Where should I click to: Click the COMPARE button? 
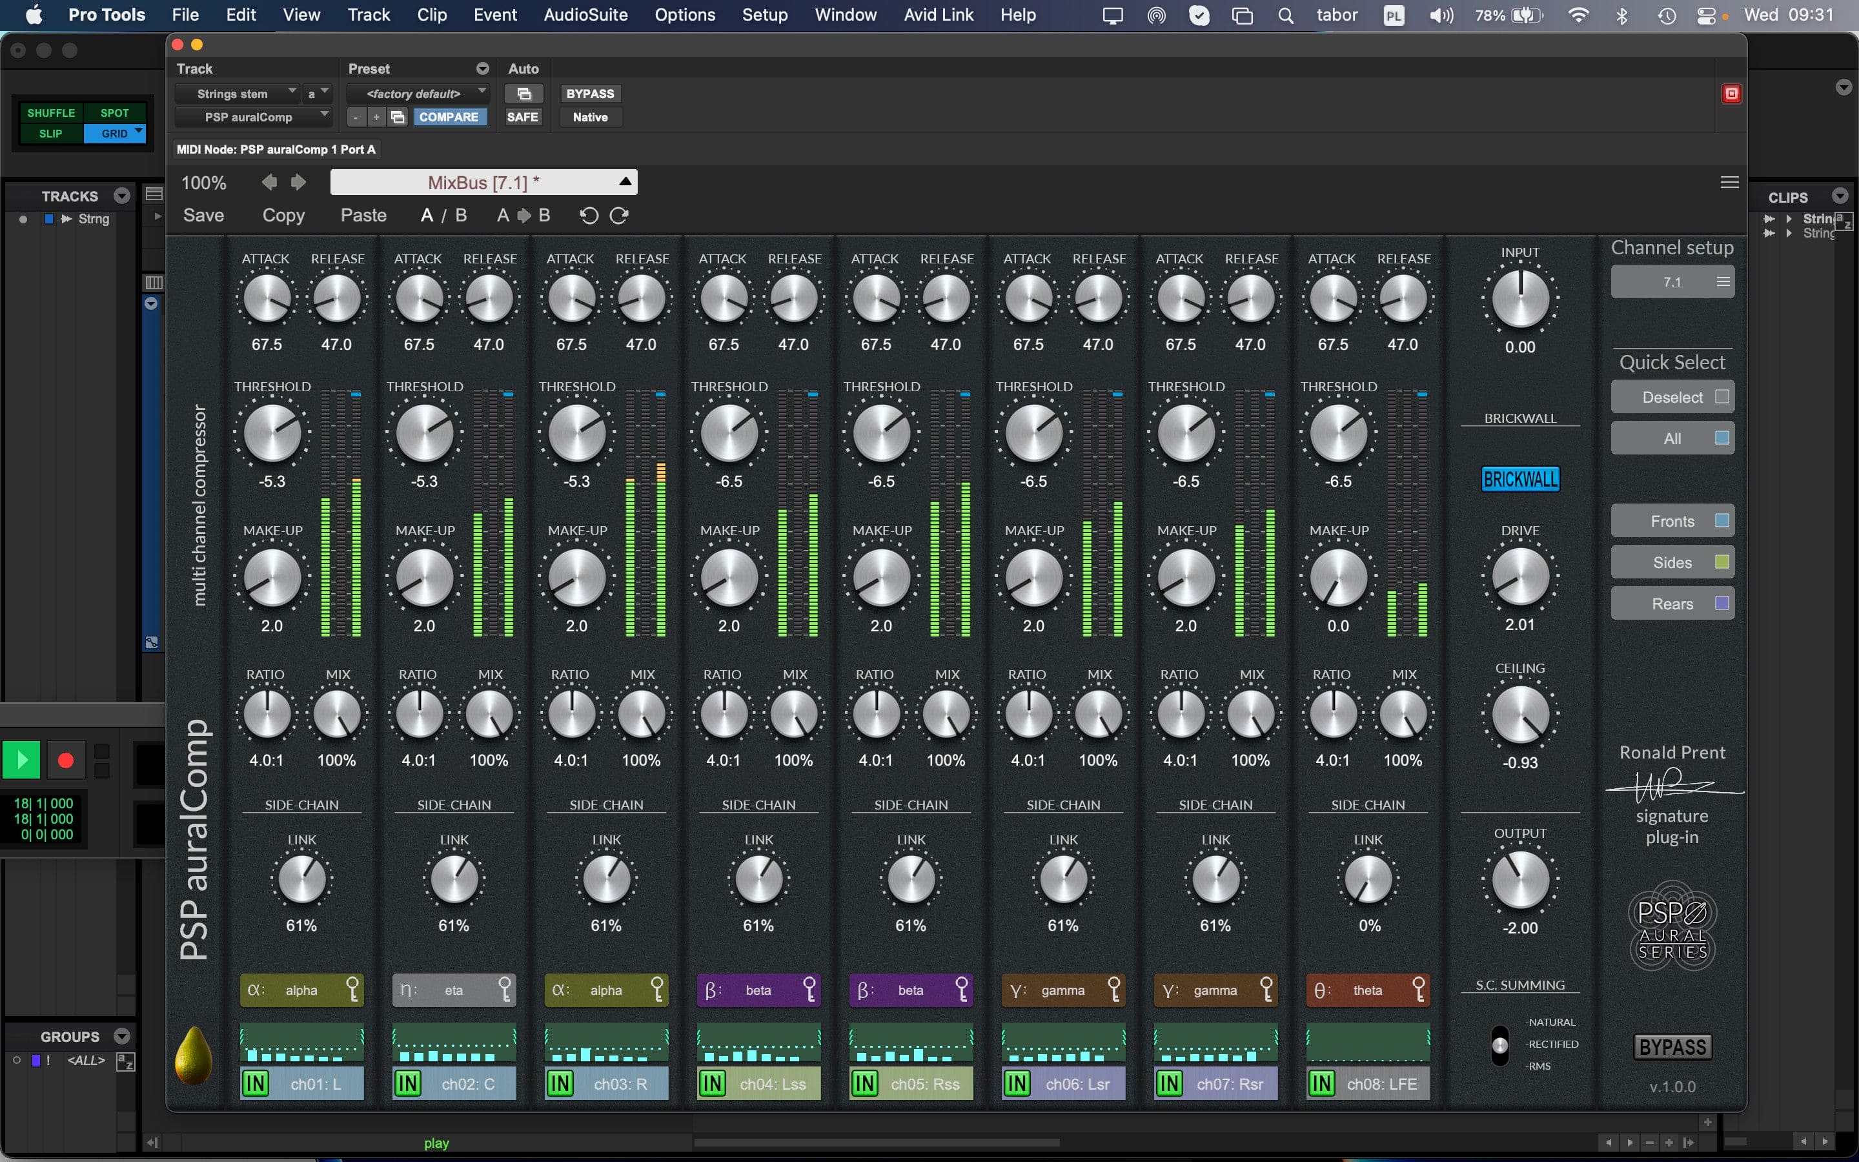point(449,117)
